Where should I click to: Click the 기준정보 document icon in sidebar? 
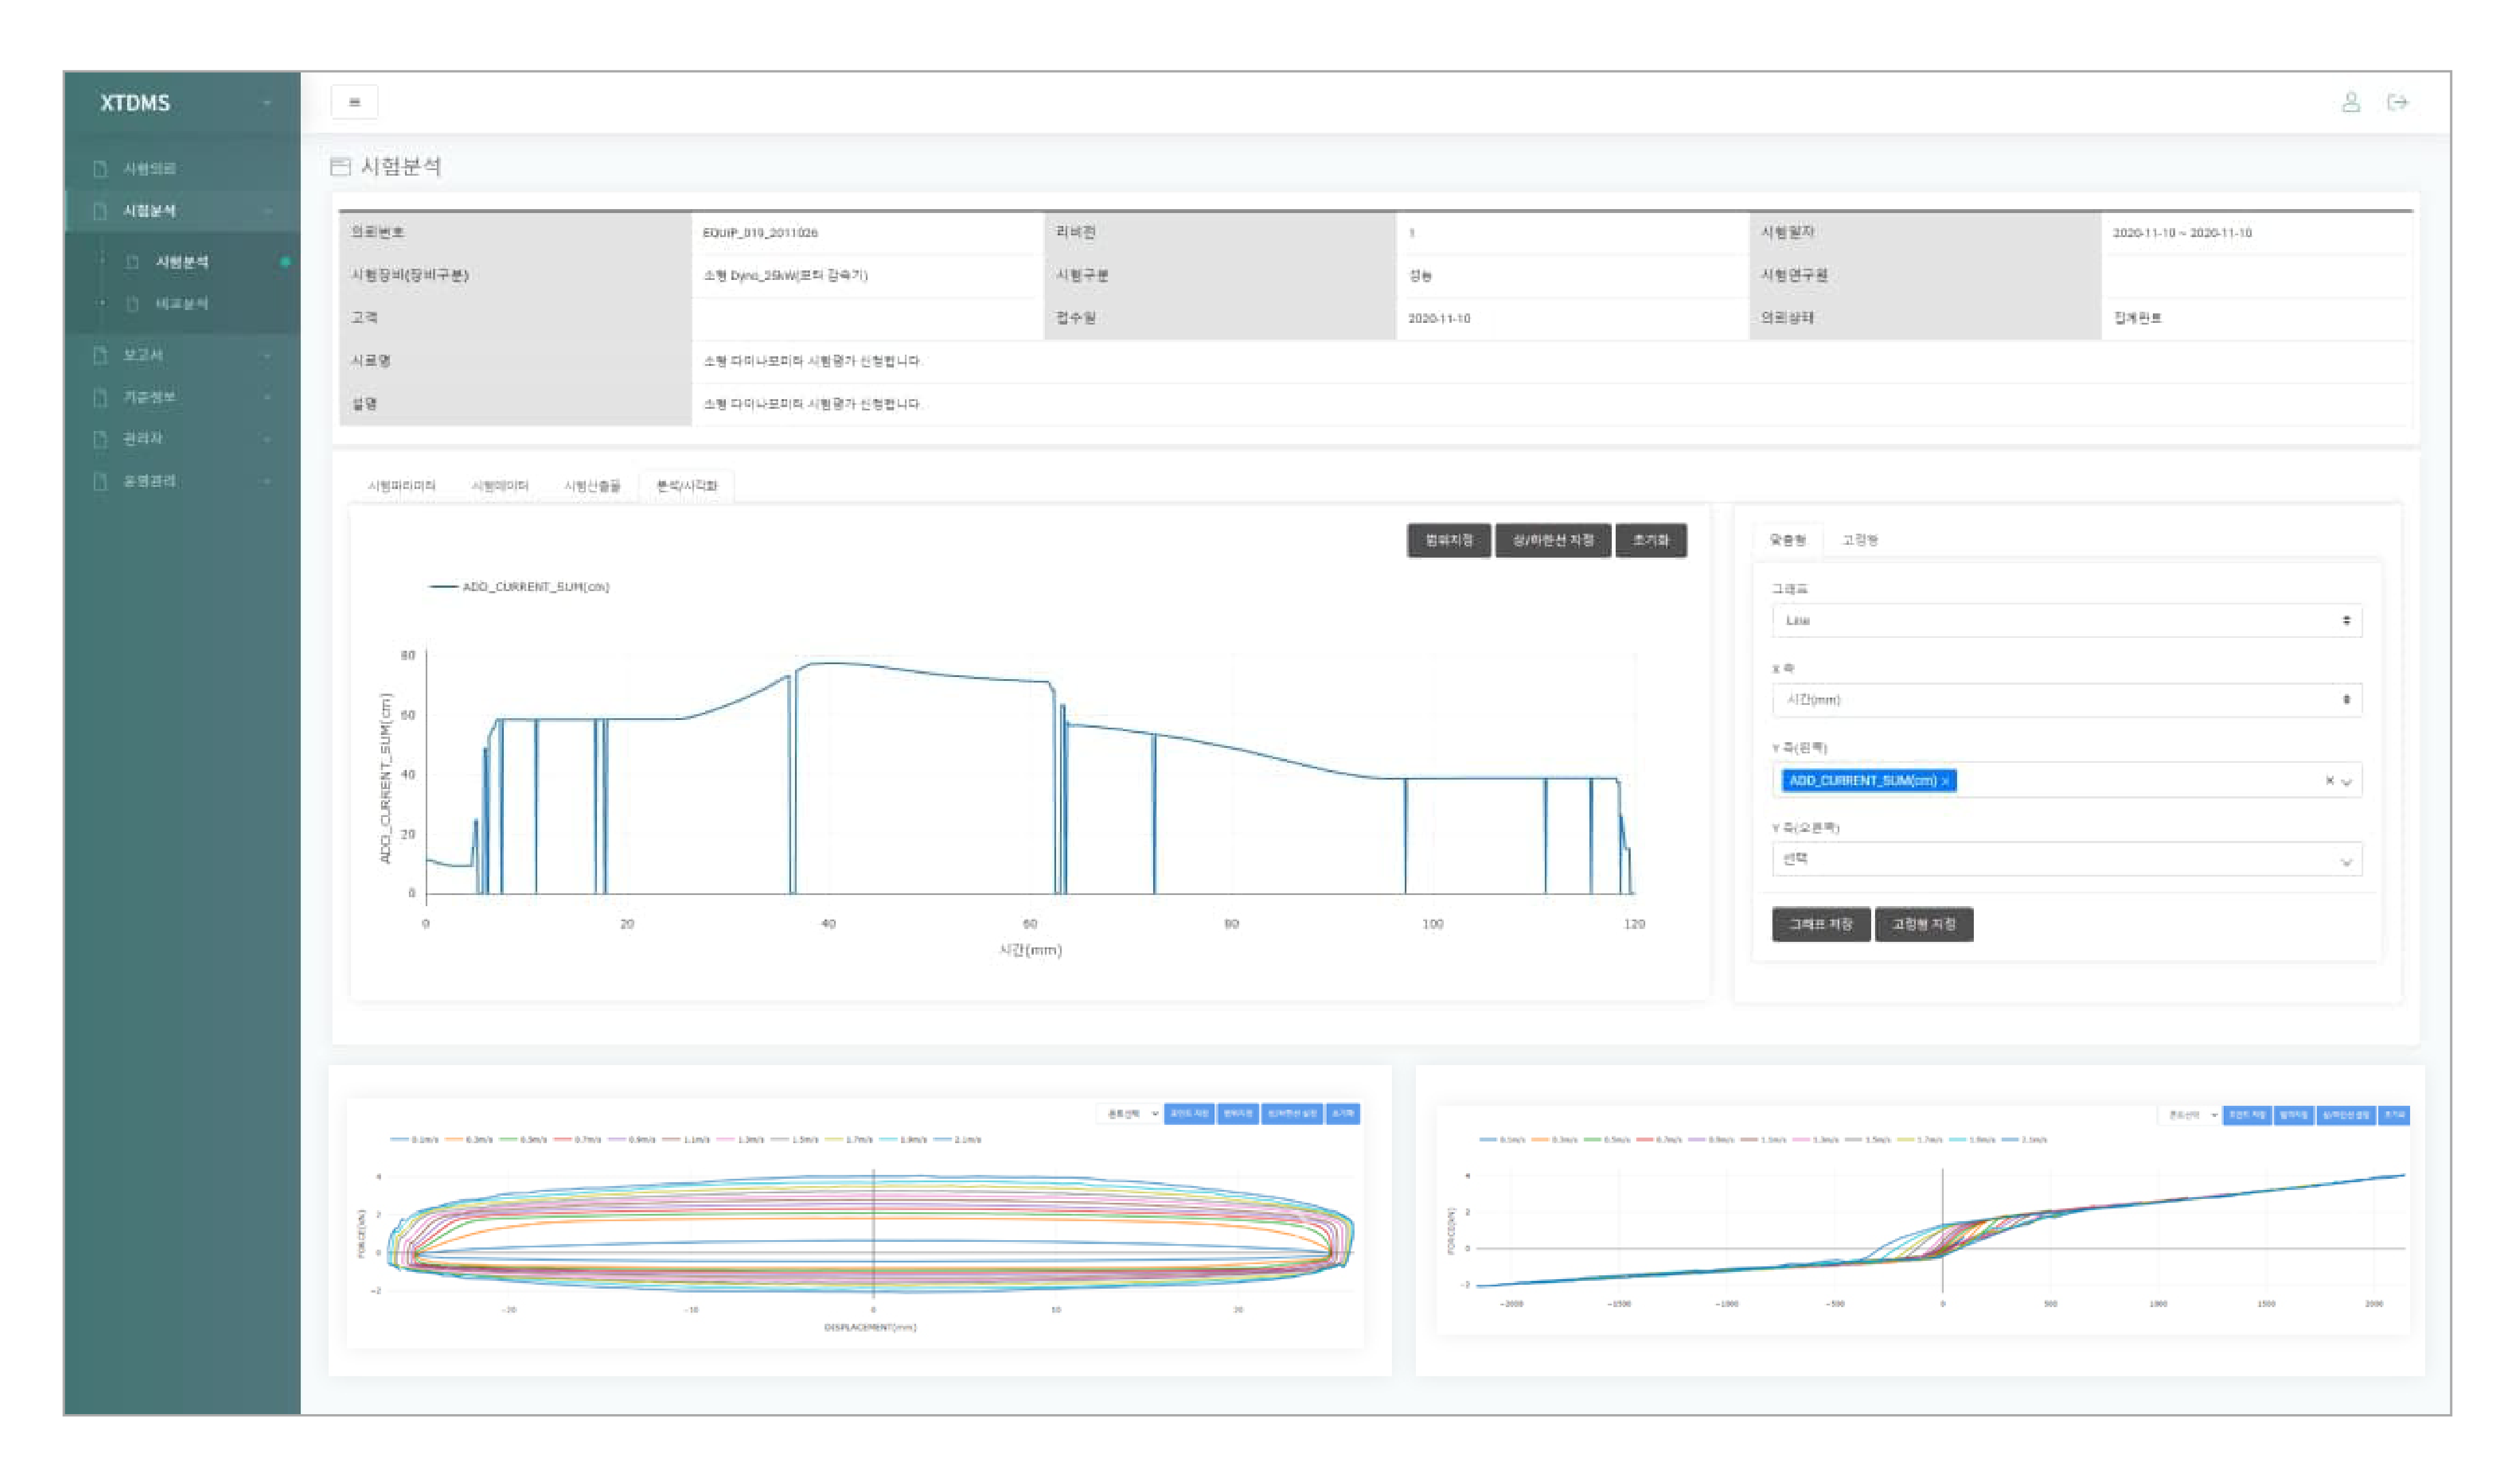(x=99, y=398)
